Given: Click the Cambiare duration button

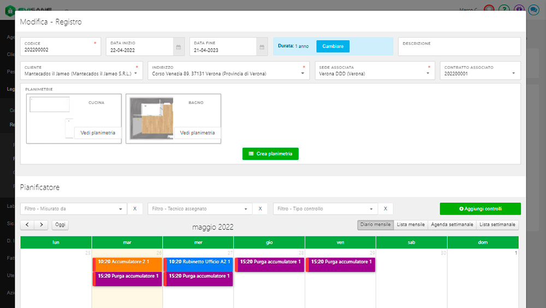Looking at the screenshot, I should coord(333,46).
